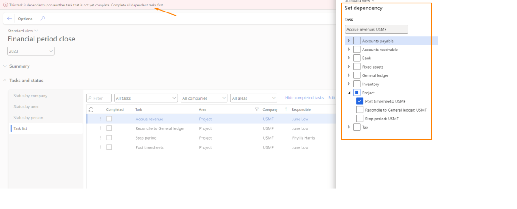
Task: Check the Inventory dependency box
Action: [x=357, y=84]
